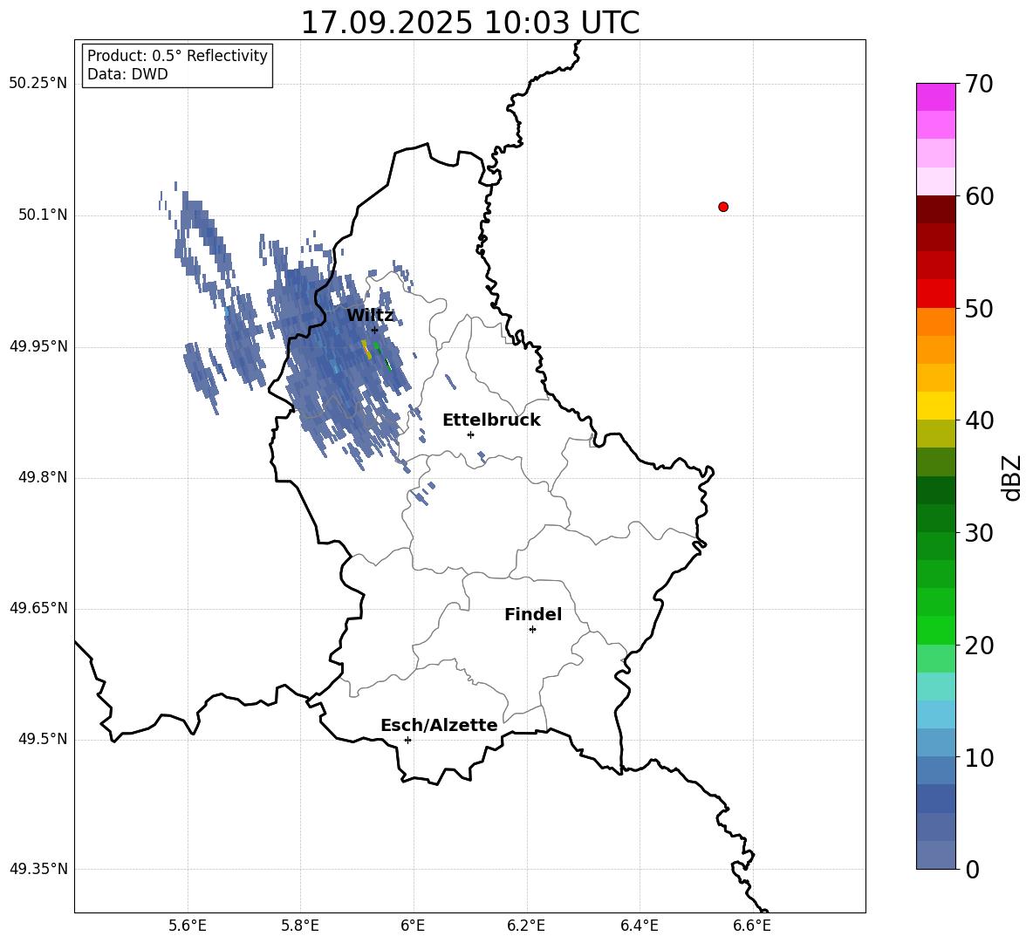Click the Wiltz city label
This screenshot has height=943, width=1033.
(x=370, y=316)
